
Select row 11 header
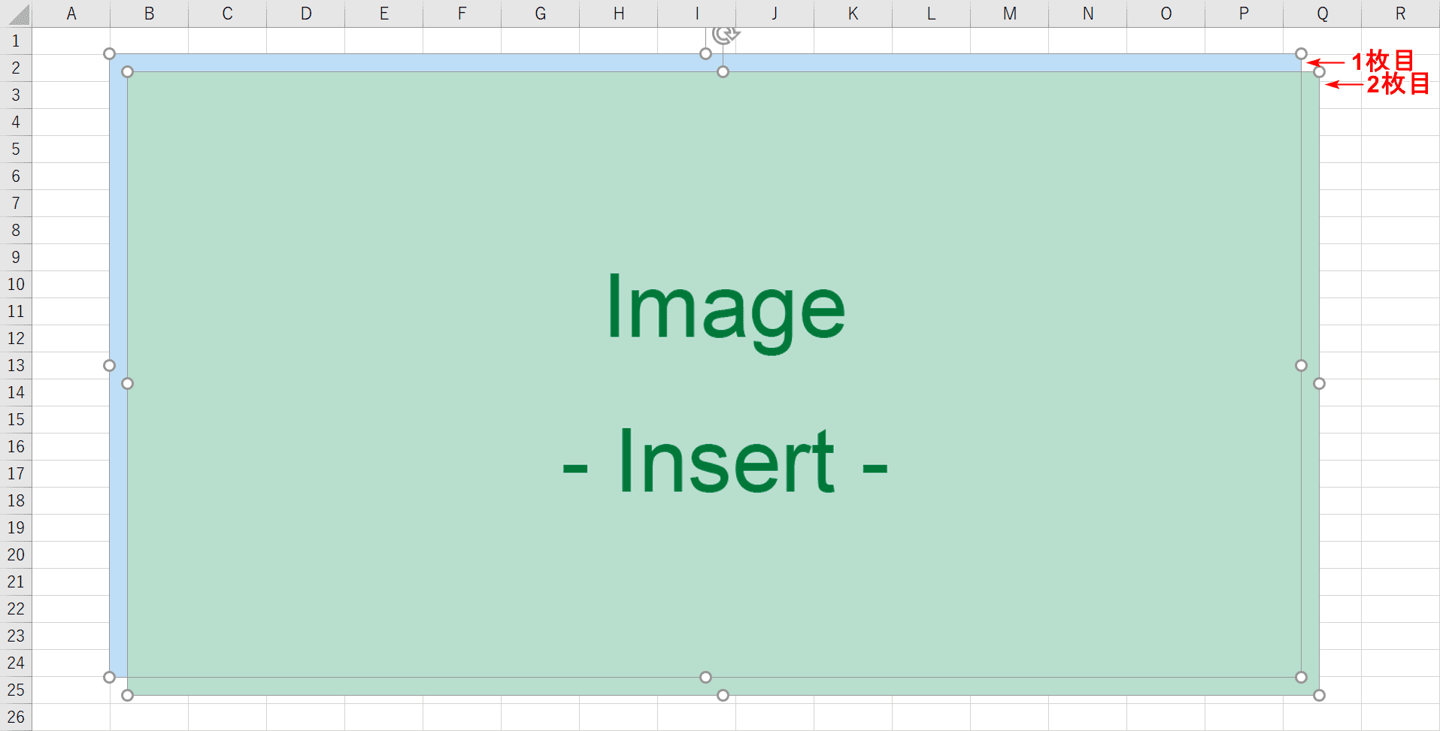click(x=16, y=311)
